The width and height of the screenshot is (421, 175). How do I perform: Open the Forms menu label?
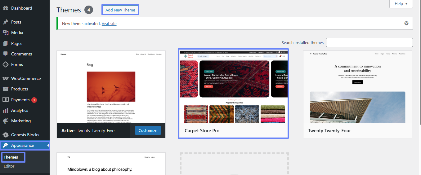(x=17, y=64)
